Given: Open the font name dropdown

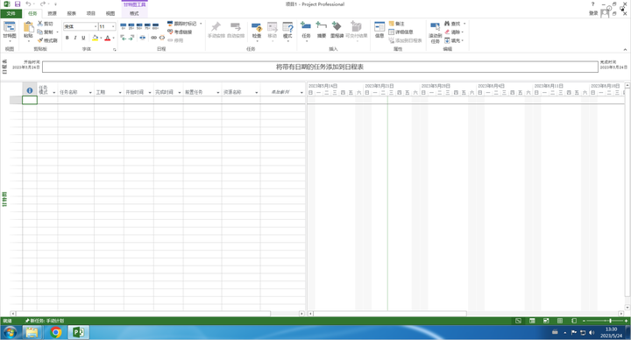Looking at the screenshot, I should [96, 26].
